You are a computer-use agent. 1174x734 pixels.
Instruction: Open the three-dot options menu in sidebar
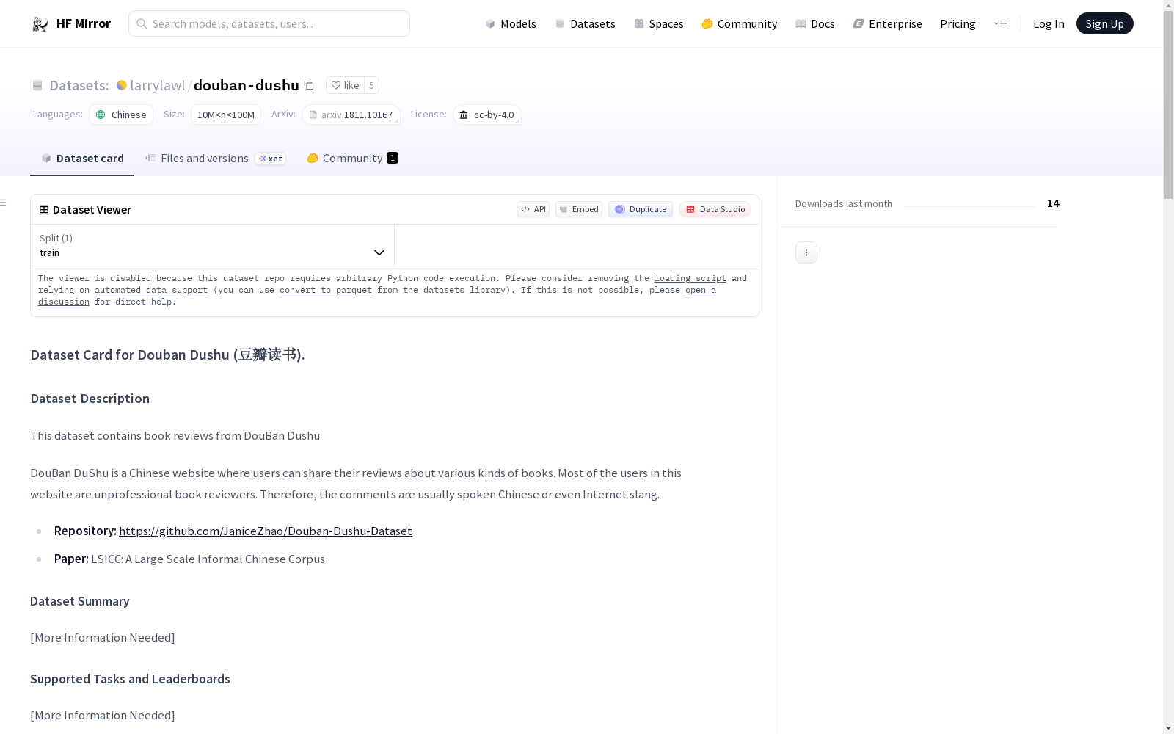pos(806,252)
